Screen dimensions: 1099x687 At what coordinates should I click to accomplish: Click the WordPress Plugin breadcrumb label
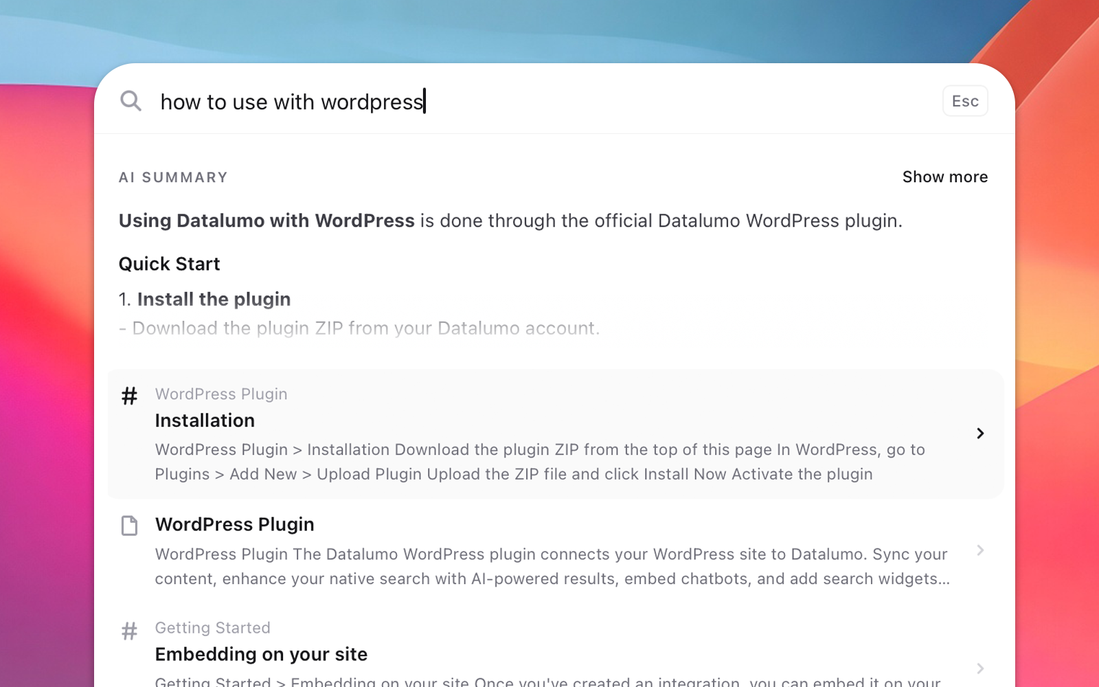(221, 394)
